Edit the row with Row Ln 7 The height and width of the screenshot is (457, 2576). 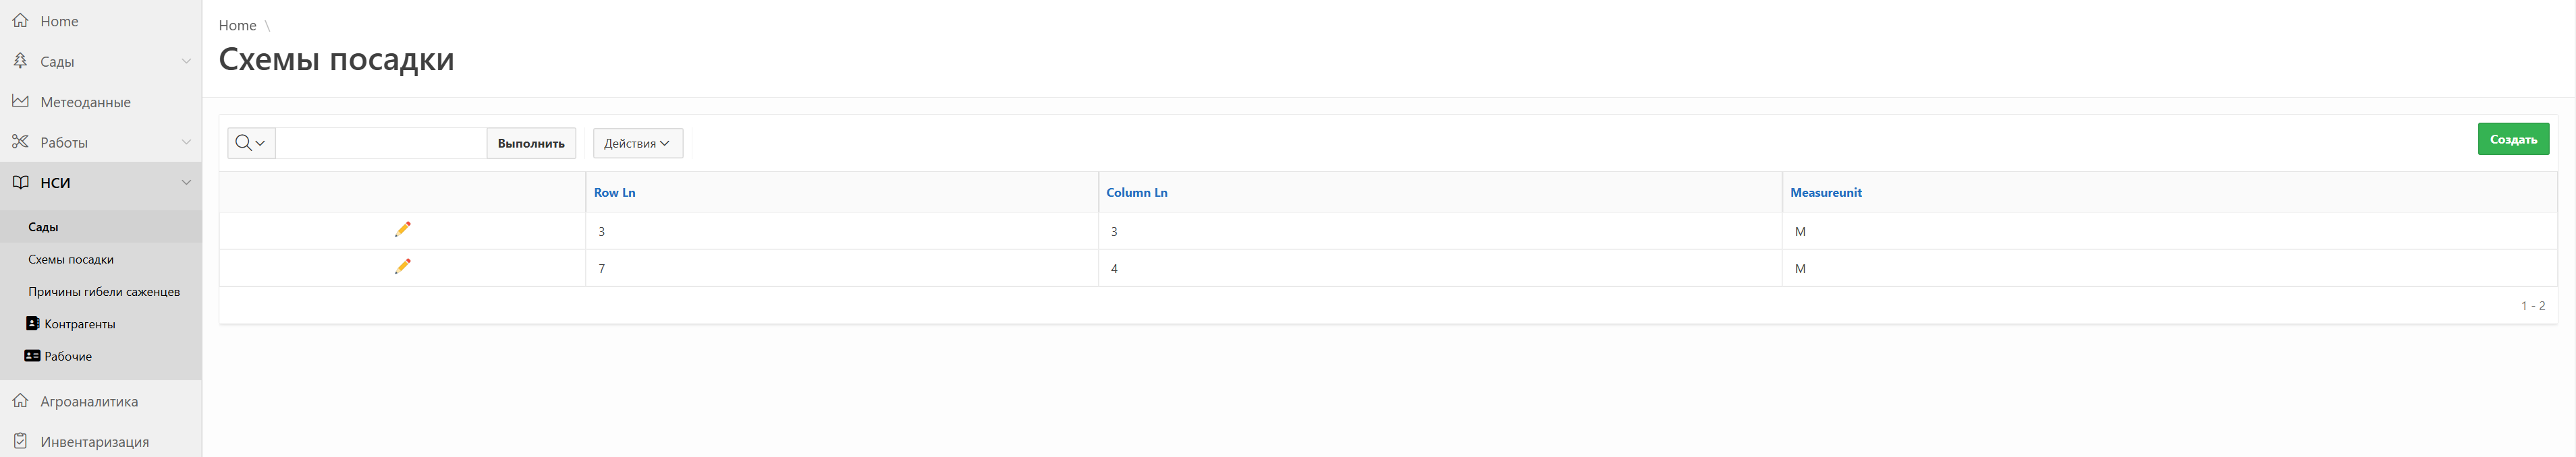pos(402,266)
